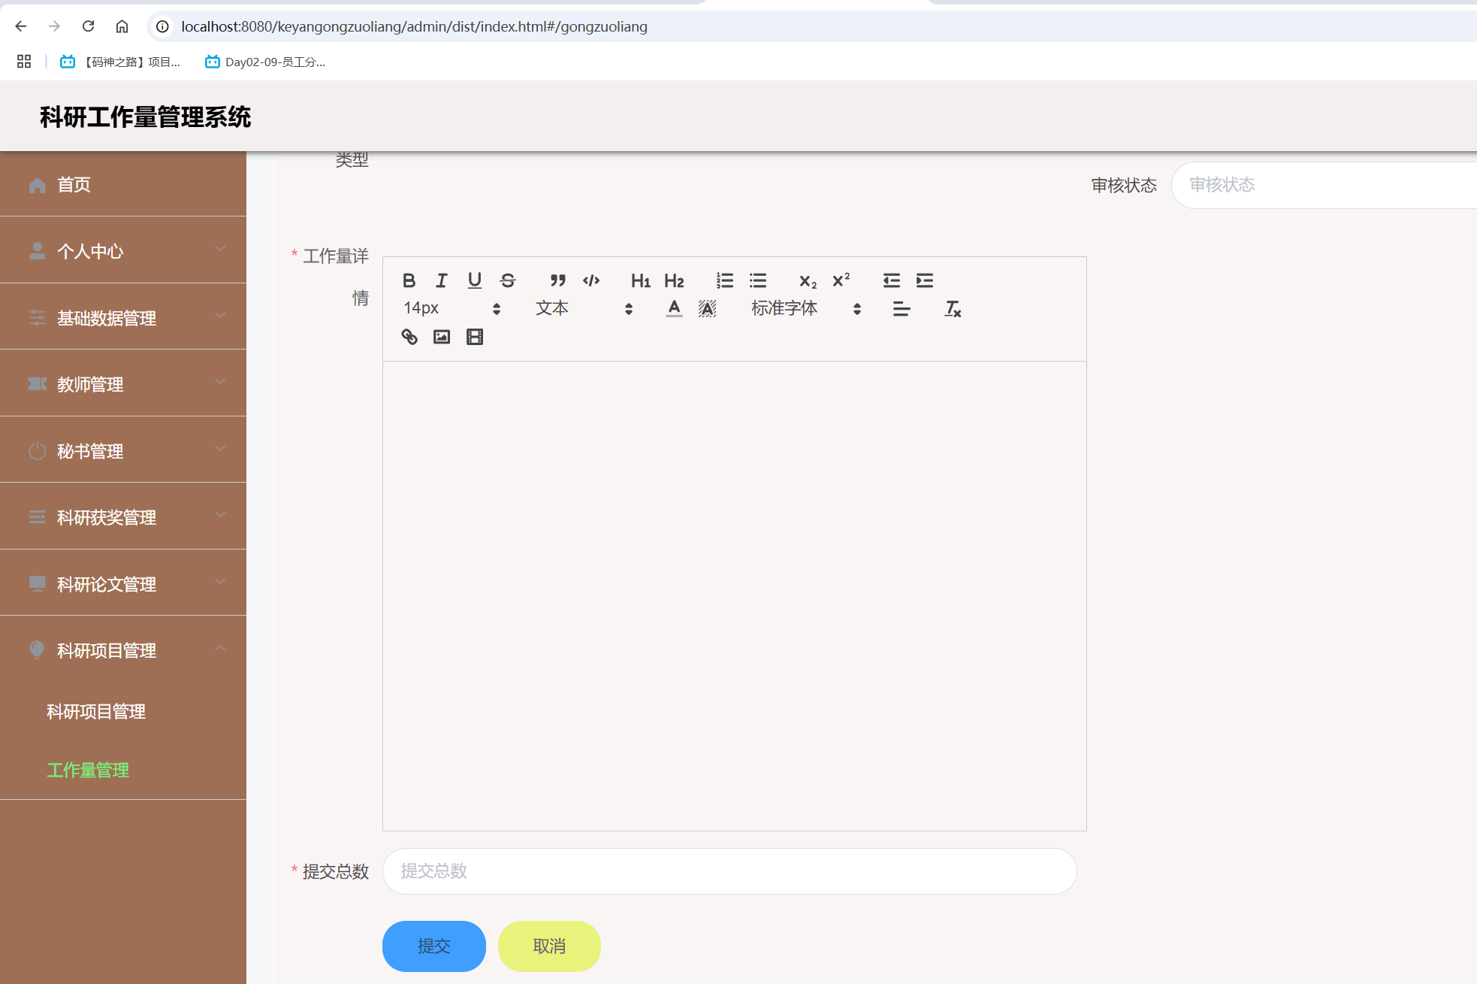Expand the 科研获奖管理 menu
The height and width of the screenshot is (984, 1477).
click(123, 516)
